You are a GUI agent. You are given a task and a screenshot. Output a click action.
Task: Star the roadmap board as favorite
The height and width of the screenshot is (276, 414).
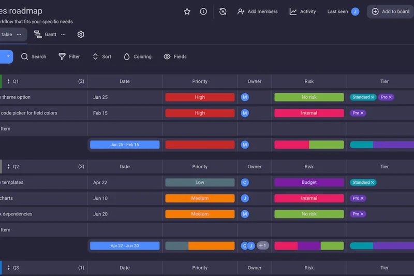coord(187,11)
